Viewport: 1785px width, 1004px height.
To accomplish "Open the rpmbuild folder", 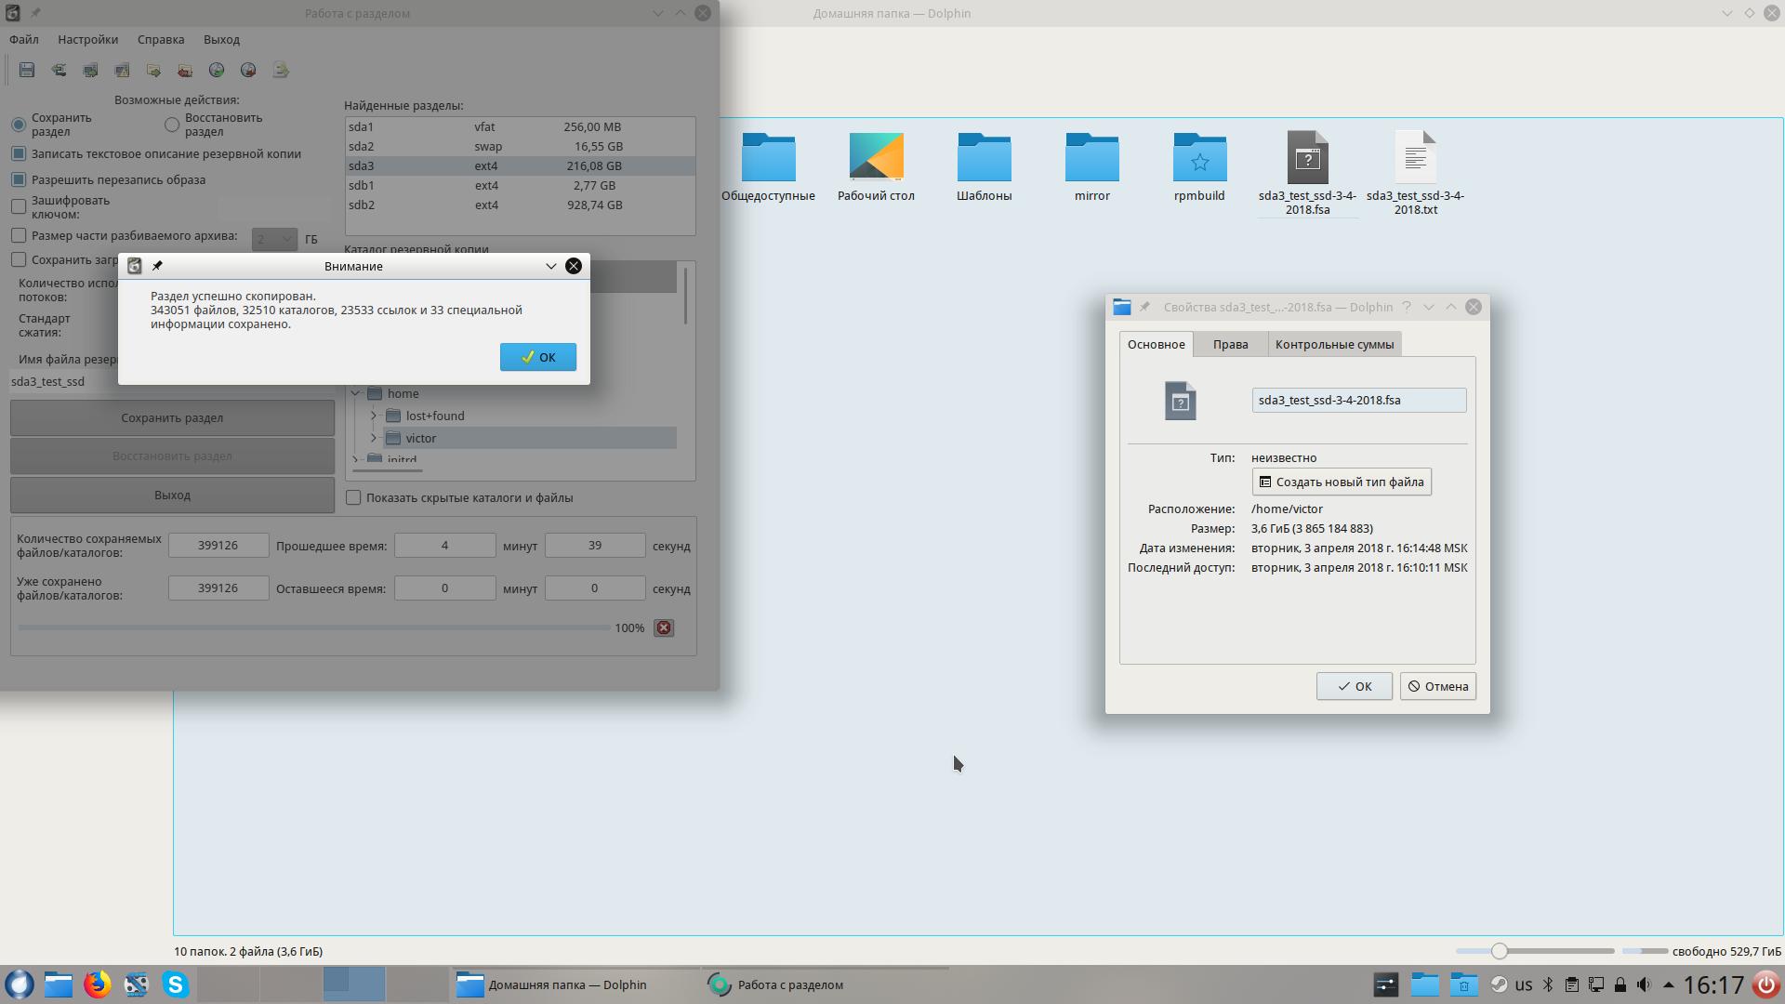I will [x=1199, y=158].
